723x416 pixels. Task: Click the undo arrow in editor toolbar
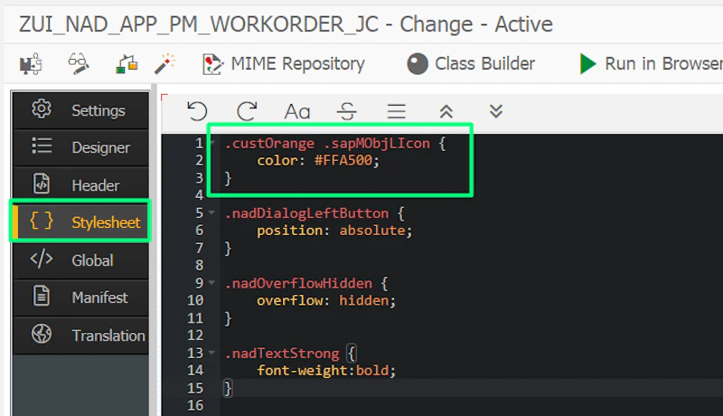[197, 111]
